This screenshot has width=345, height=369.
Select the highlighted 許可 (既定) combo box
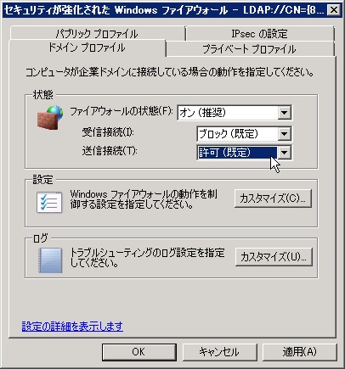(x=245, y=153)
